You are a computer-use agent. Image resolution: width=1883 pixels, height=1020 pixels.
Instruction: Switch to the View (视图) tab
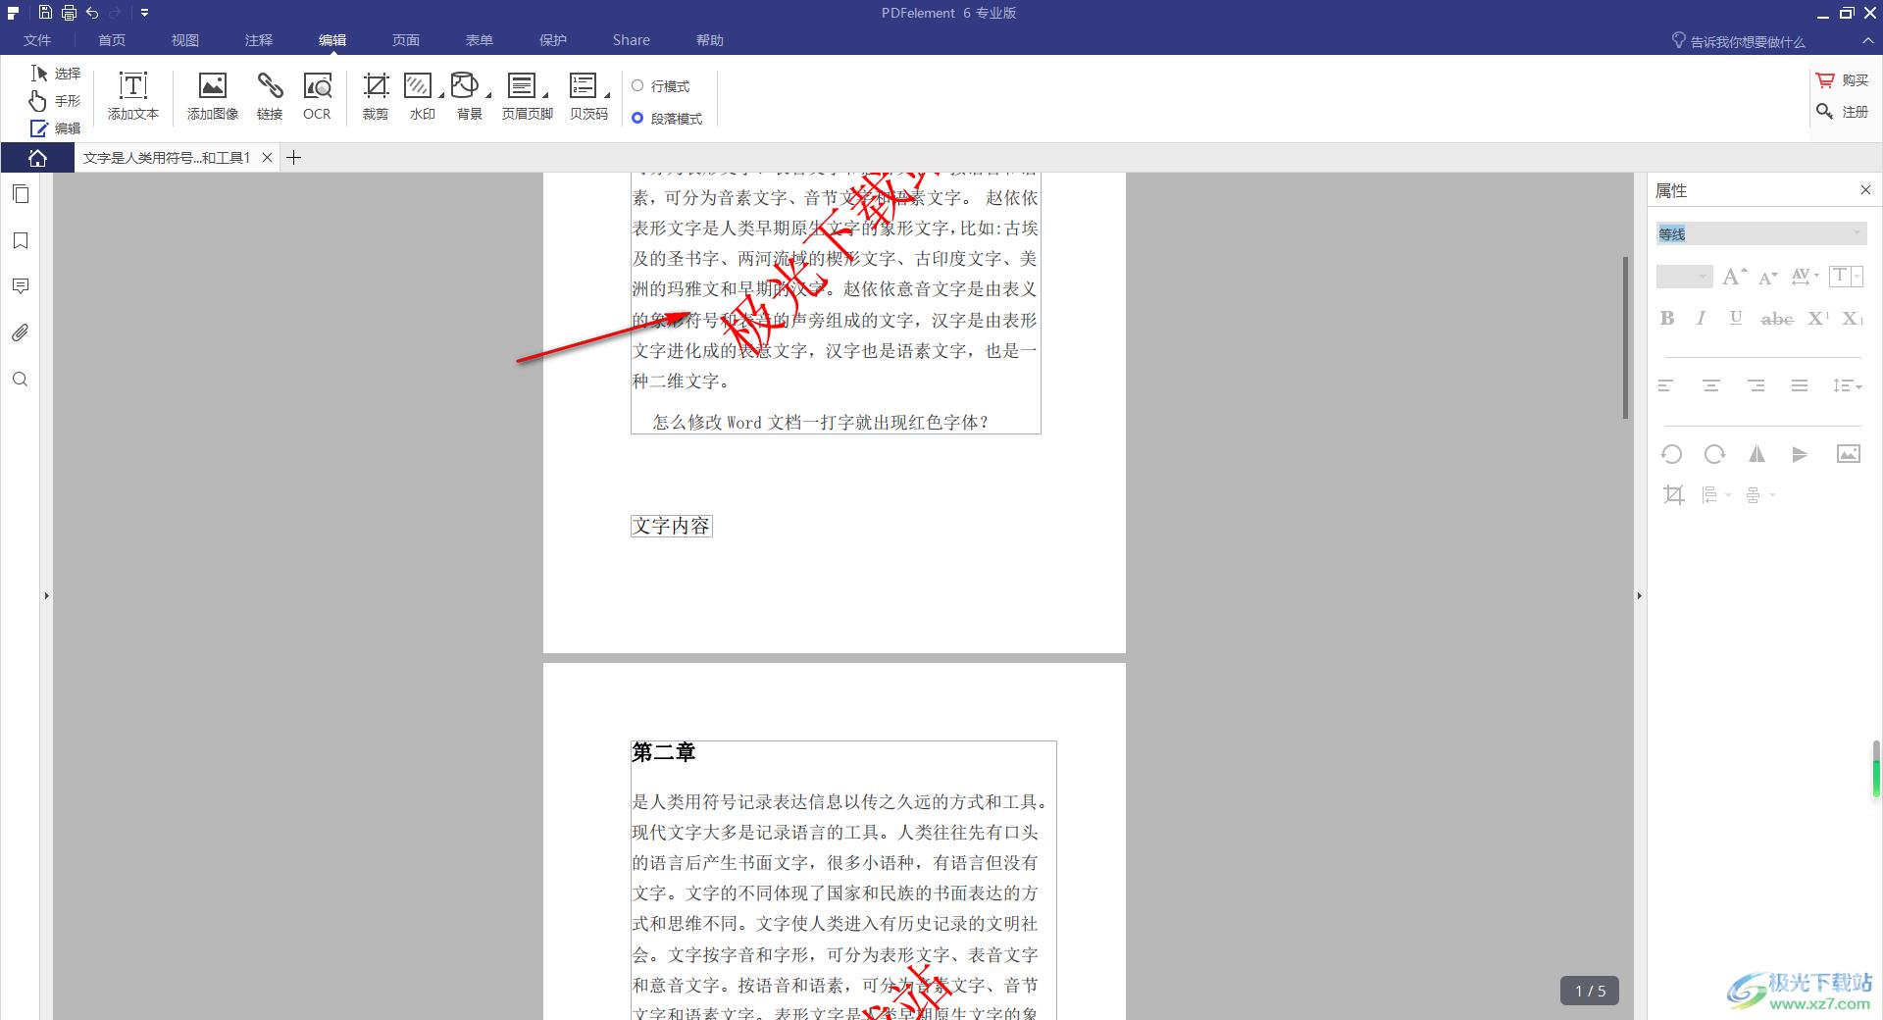185,40
